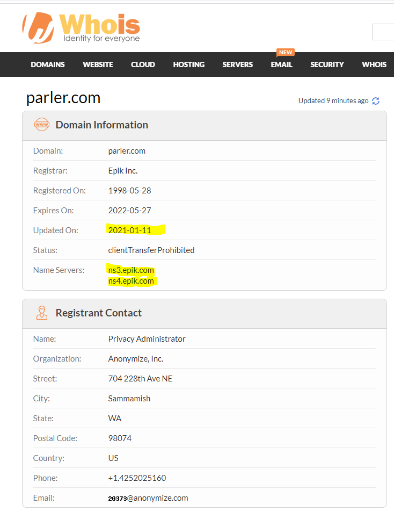
Task: Click the 'Phone:' label
Action: pyautogui.click(x=45, y=478)
